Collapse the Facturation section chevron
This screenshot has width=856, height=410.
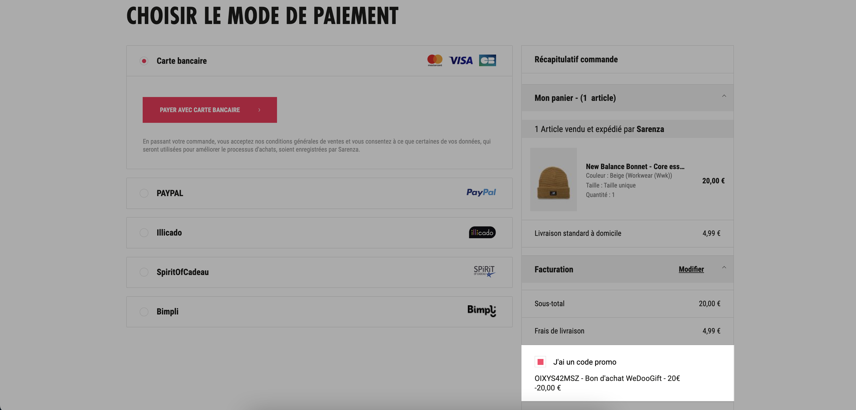(724, 267)
